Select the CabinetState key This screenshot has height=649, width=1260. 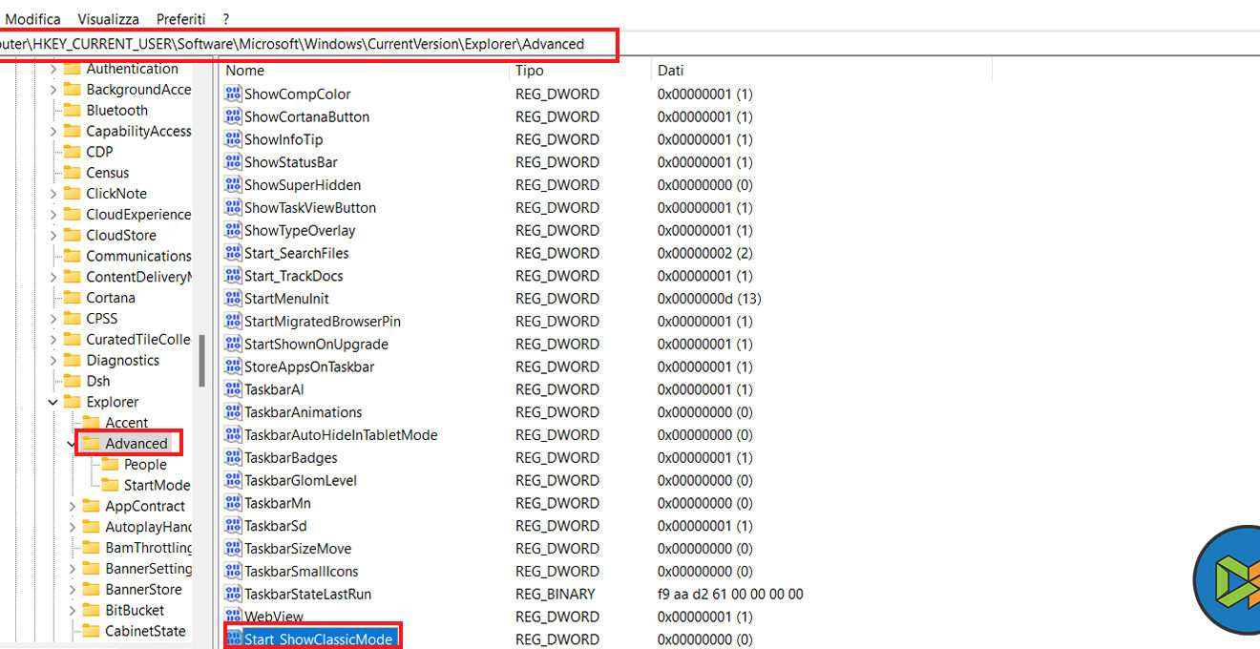[145, 631]
